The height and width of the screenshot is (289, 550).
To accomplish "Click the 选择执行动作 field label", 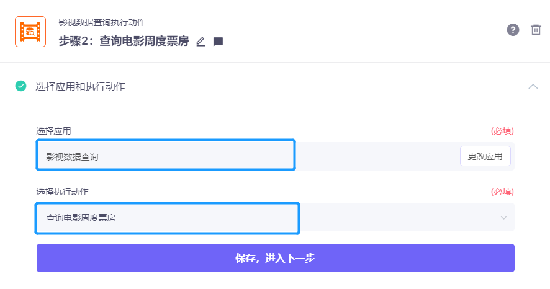I will click(63, 192).
